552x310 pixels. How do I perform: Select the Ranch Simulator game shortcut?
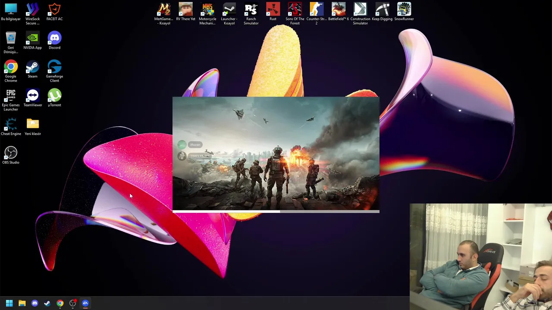coord(251,14)
